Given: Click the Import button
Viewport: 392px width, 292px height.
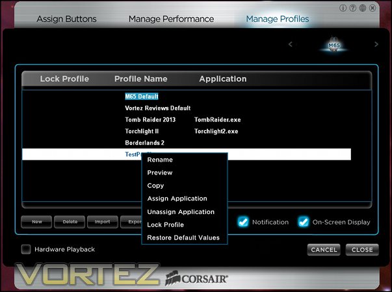Looking at the screenshot, I should [x=103, y=222].
